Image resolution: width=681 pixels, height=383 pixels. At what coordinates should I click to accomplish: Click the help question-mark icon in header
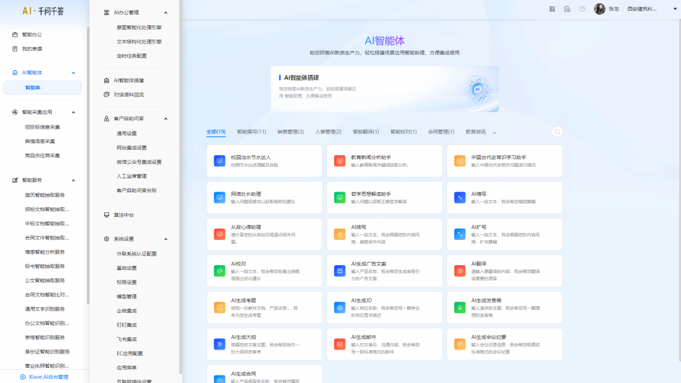pos(582,9)
